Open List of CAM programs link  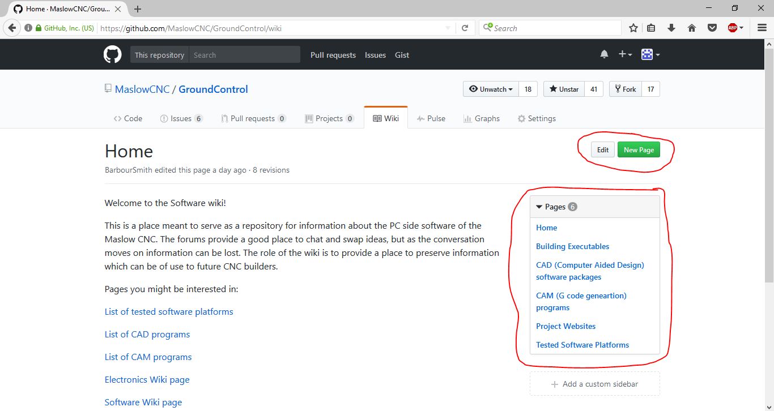(148, 357)
